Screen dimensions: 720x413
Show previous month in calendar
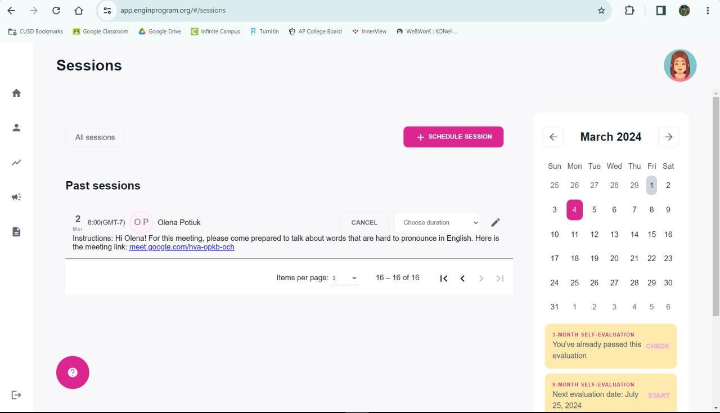(x=553, y=137)
